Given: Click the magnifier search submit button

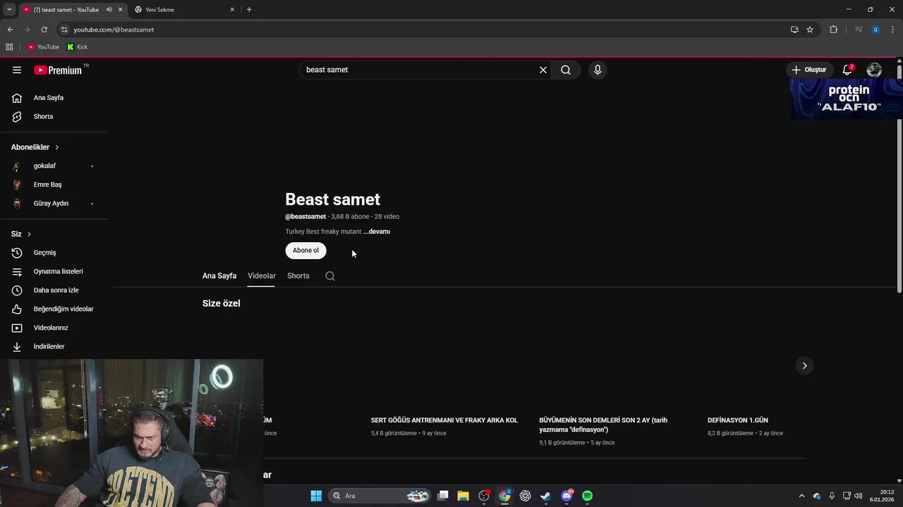Looking at the screenshot, I should tap(566, 70).
